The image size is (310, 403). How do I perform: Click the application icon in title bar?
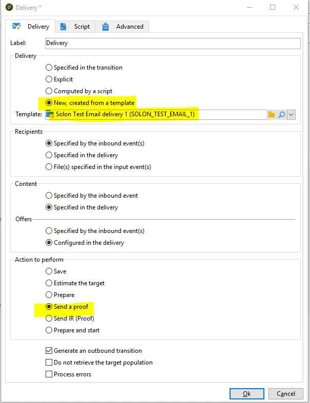pos(9,8)
